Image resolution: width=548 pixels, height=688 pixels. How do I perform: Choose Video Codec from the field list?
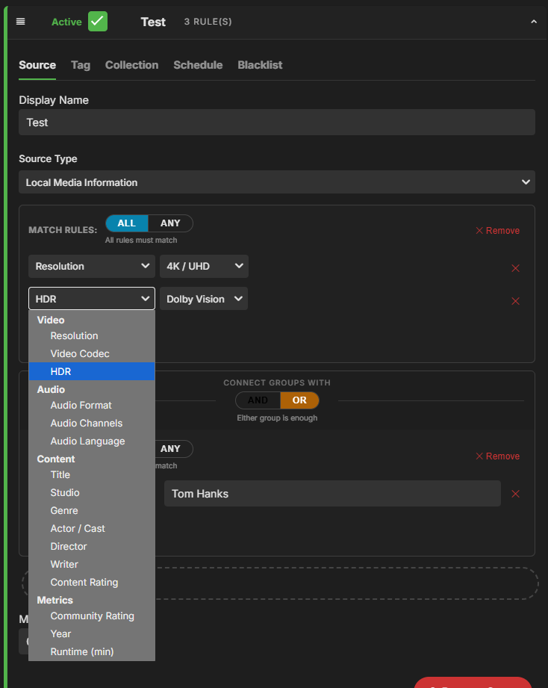click(x=80, y=353)
